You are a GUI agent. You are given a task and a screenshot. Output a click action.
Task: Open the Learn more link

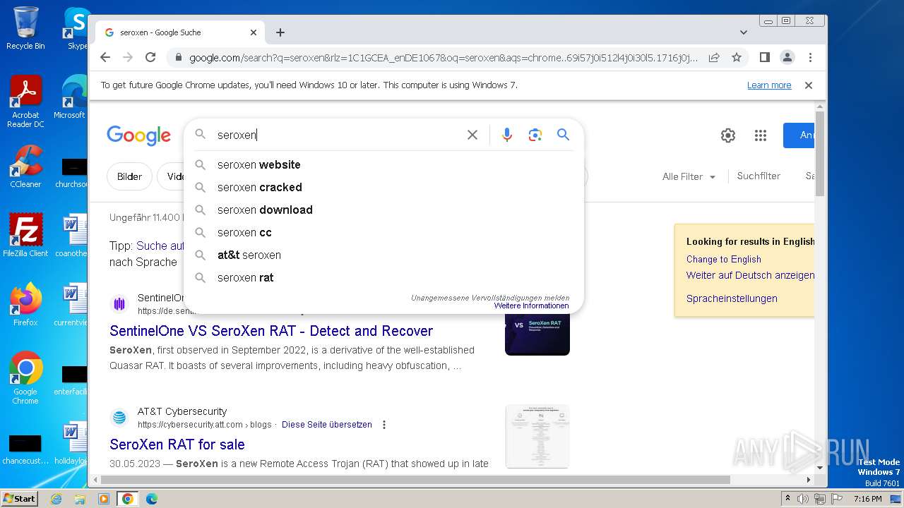click(x=769, y=85)
